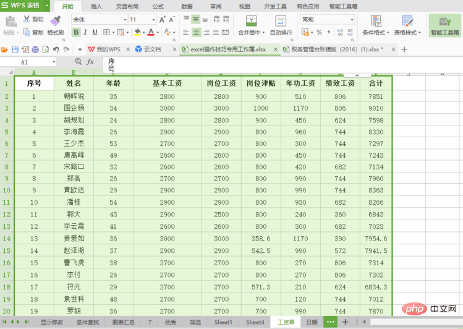The height and width of the screenshot is (329, 463).
Task: Align text to bottom of cell
Action: [x=205, y=19]
